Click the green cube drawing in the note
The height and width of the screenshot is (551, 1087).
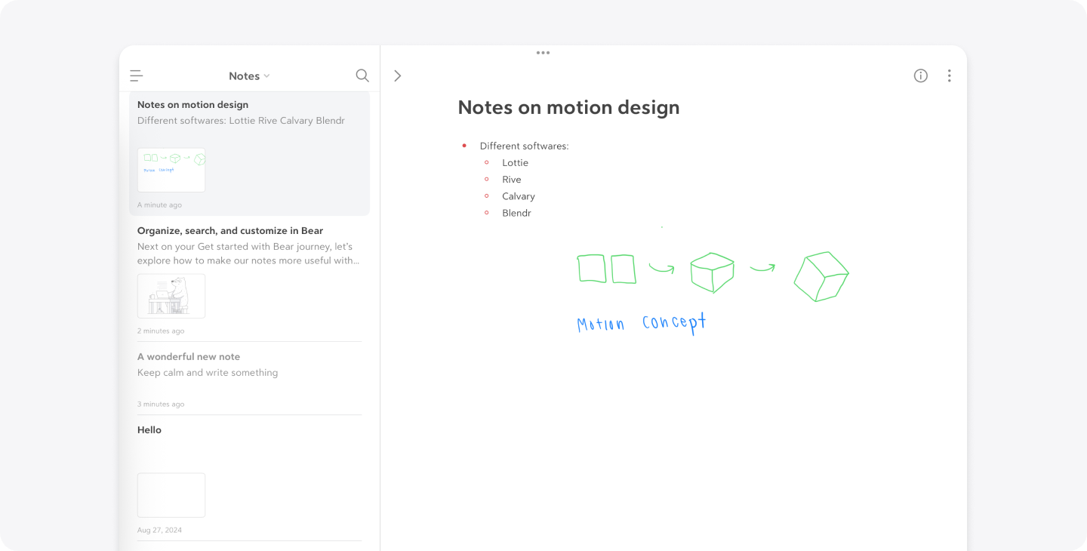pyautogui.click(x=712, y=272)
